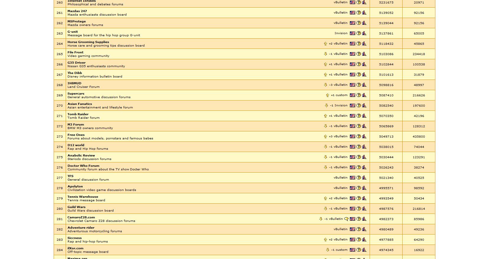Open the Tennis Warehouse link
Viewport: 489px width, 259px height.
(x=83, y=197)
